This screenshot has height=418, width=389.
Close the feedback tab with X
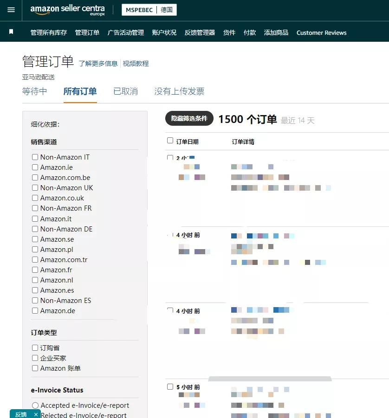(36, 414)
